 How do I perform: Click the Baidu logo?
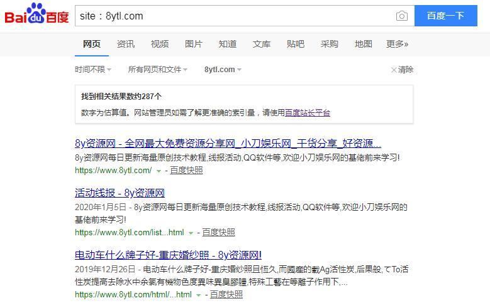(x=36, y=14)
